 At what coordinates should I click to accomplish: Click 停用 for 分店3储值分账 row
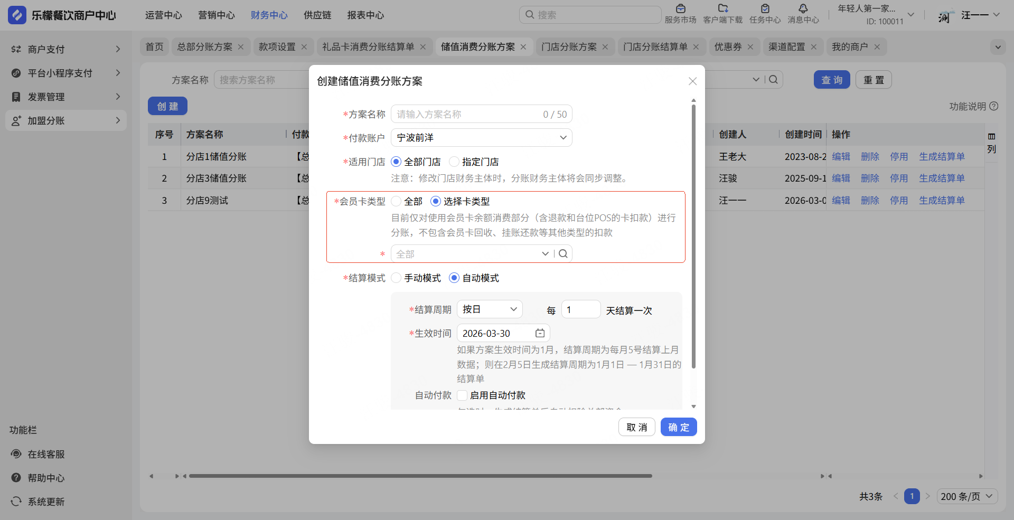899,178
